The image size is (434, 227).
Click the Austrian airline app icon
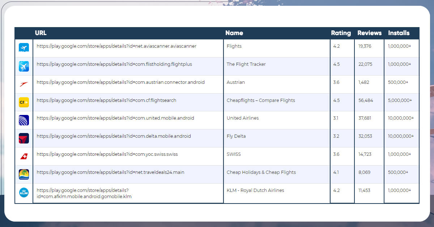click(24, 84)
